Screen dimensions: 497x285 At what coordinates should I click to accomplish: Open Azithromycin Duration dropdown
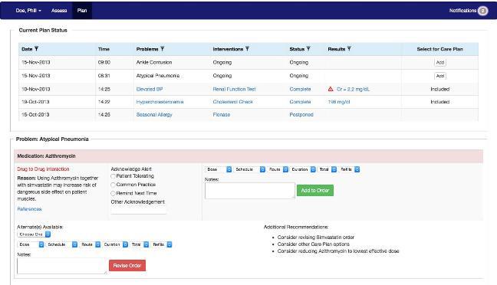coord(303,169)
